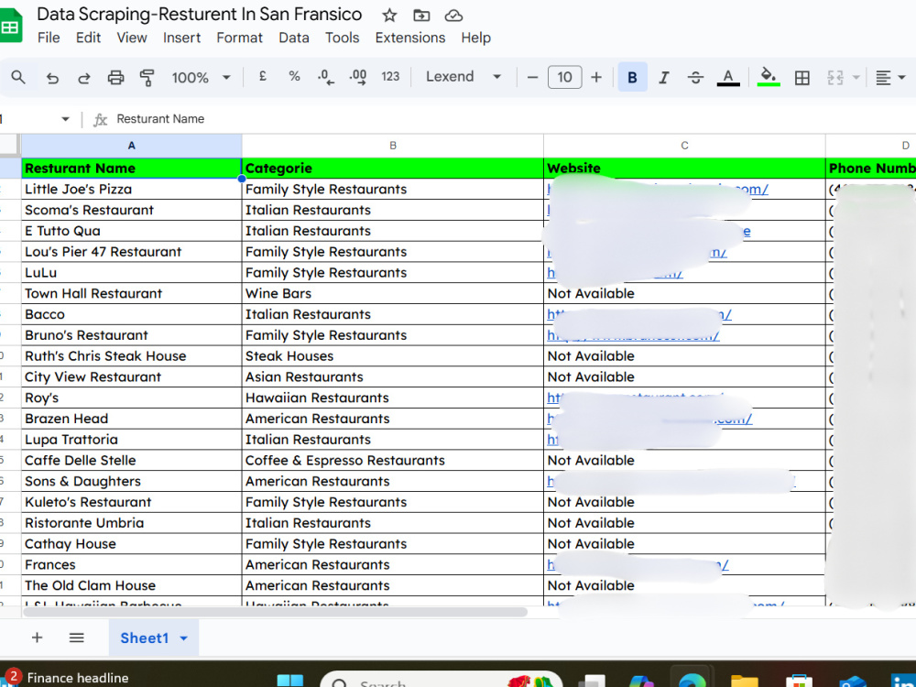916x687 pixels.
Task: Format as currency pound
Action: click(263, 77)
